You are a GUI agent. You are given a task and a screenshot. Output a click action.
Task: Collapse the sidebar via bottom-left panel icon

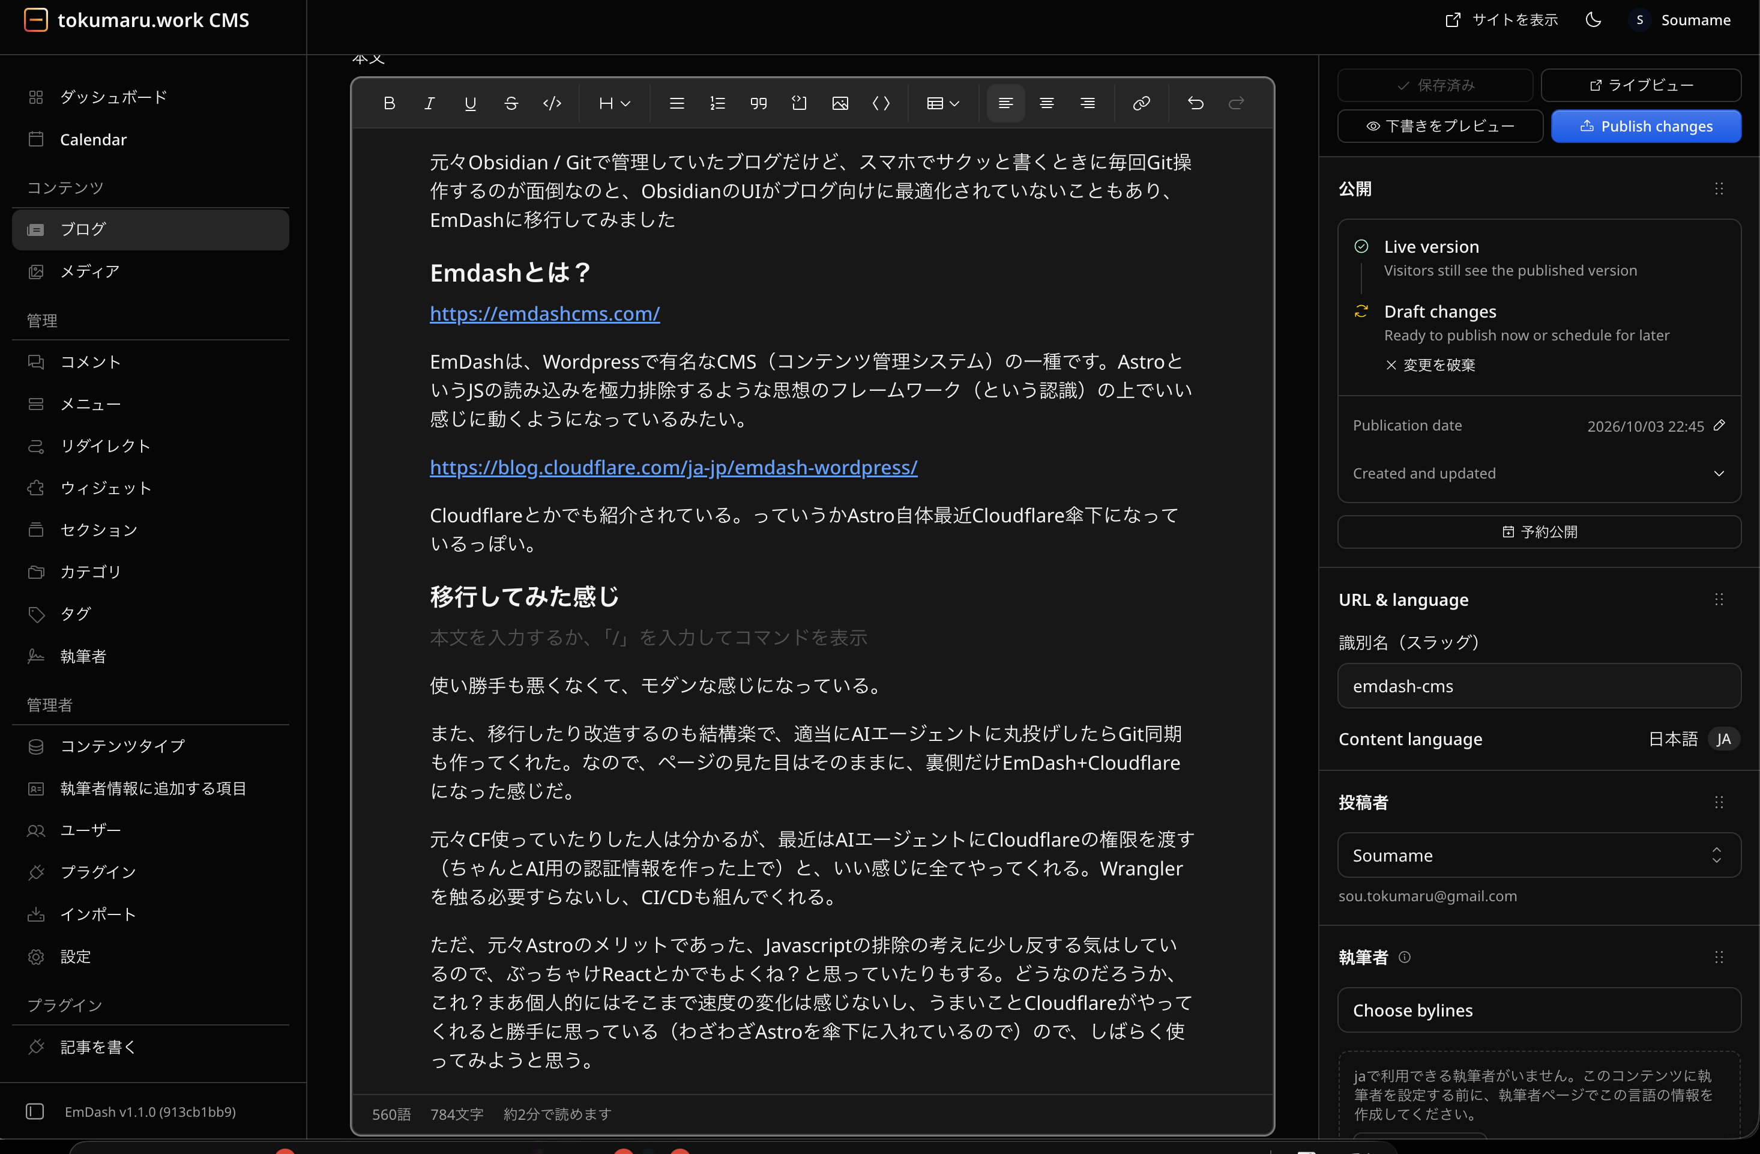(35, 1111)
